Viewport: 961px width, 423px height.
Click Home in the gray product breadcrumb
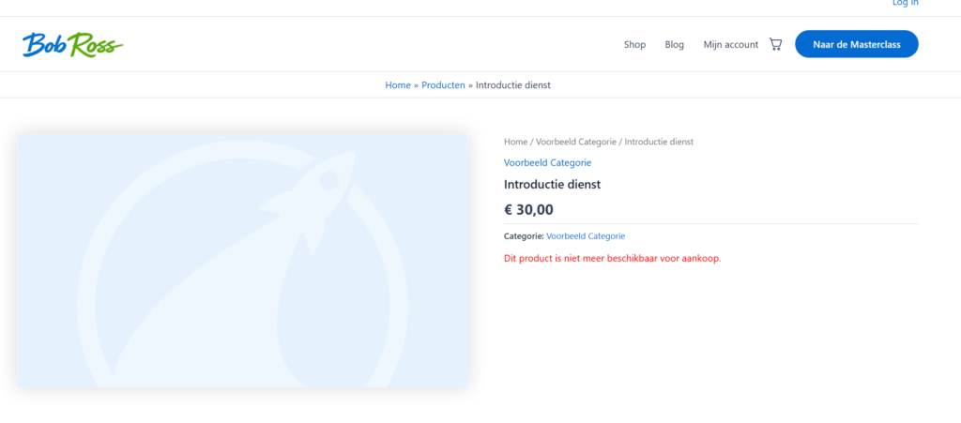pos(515,142)
